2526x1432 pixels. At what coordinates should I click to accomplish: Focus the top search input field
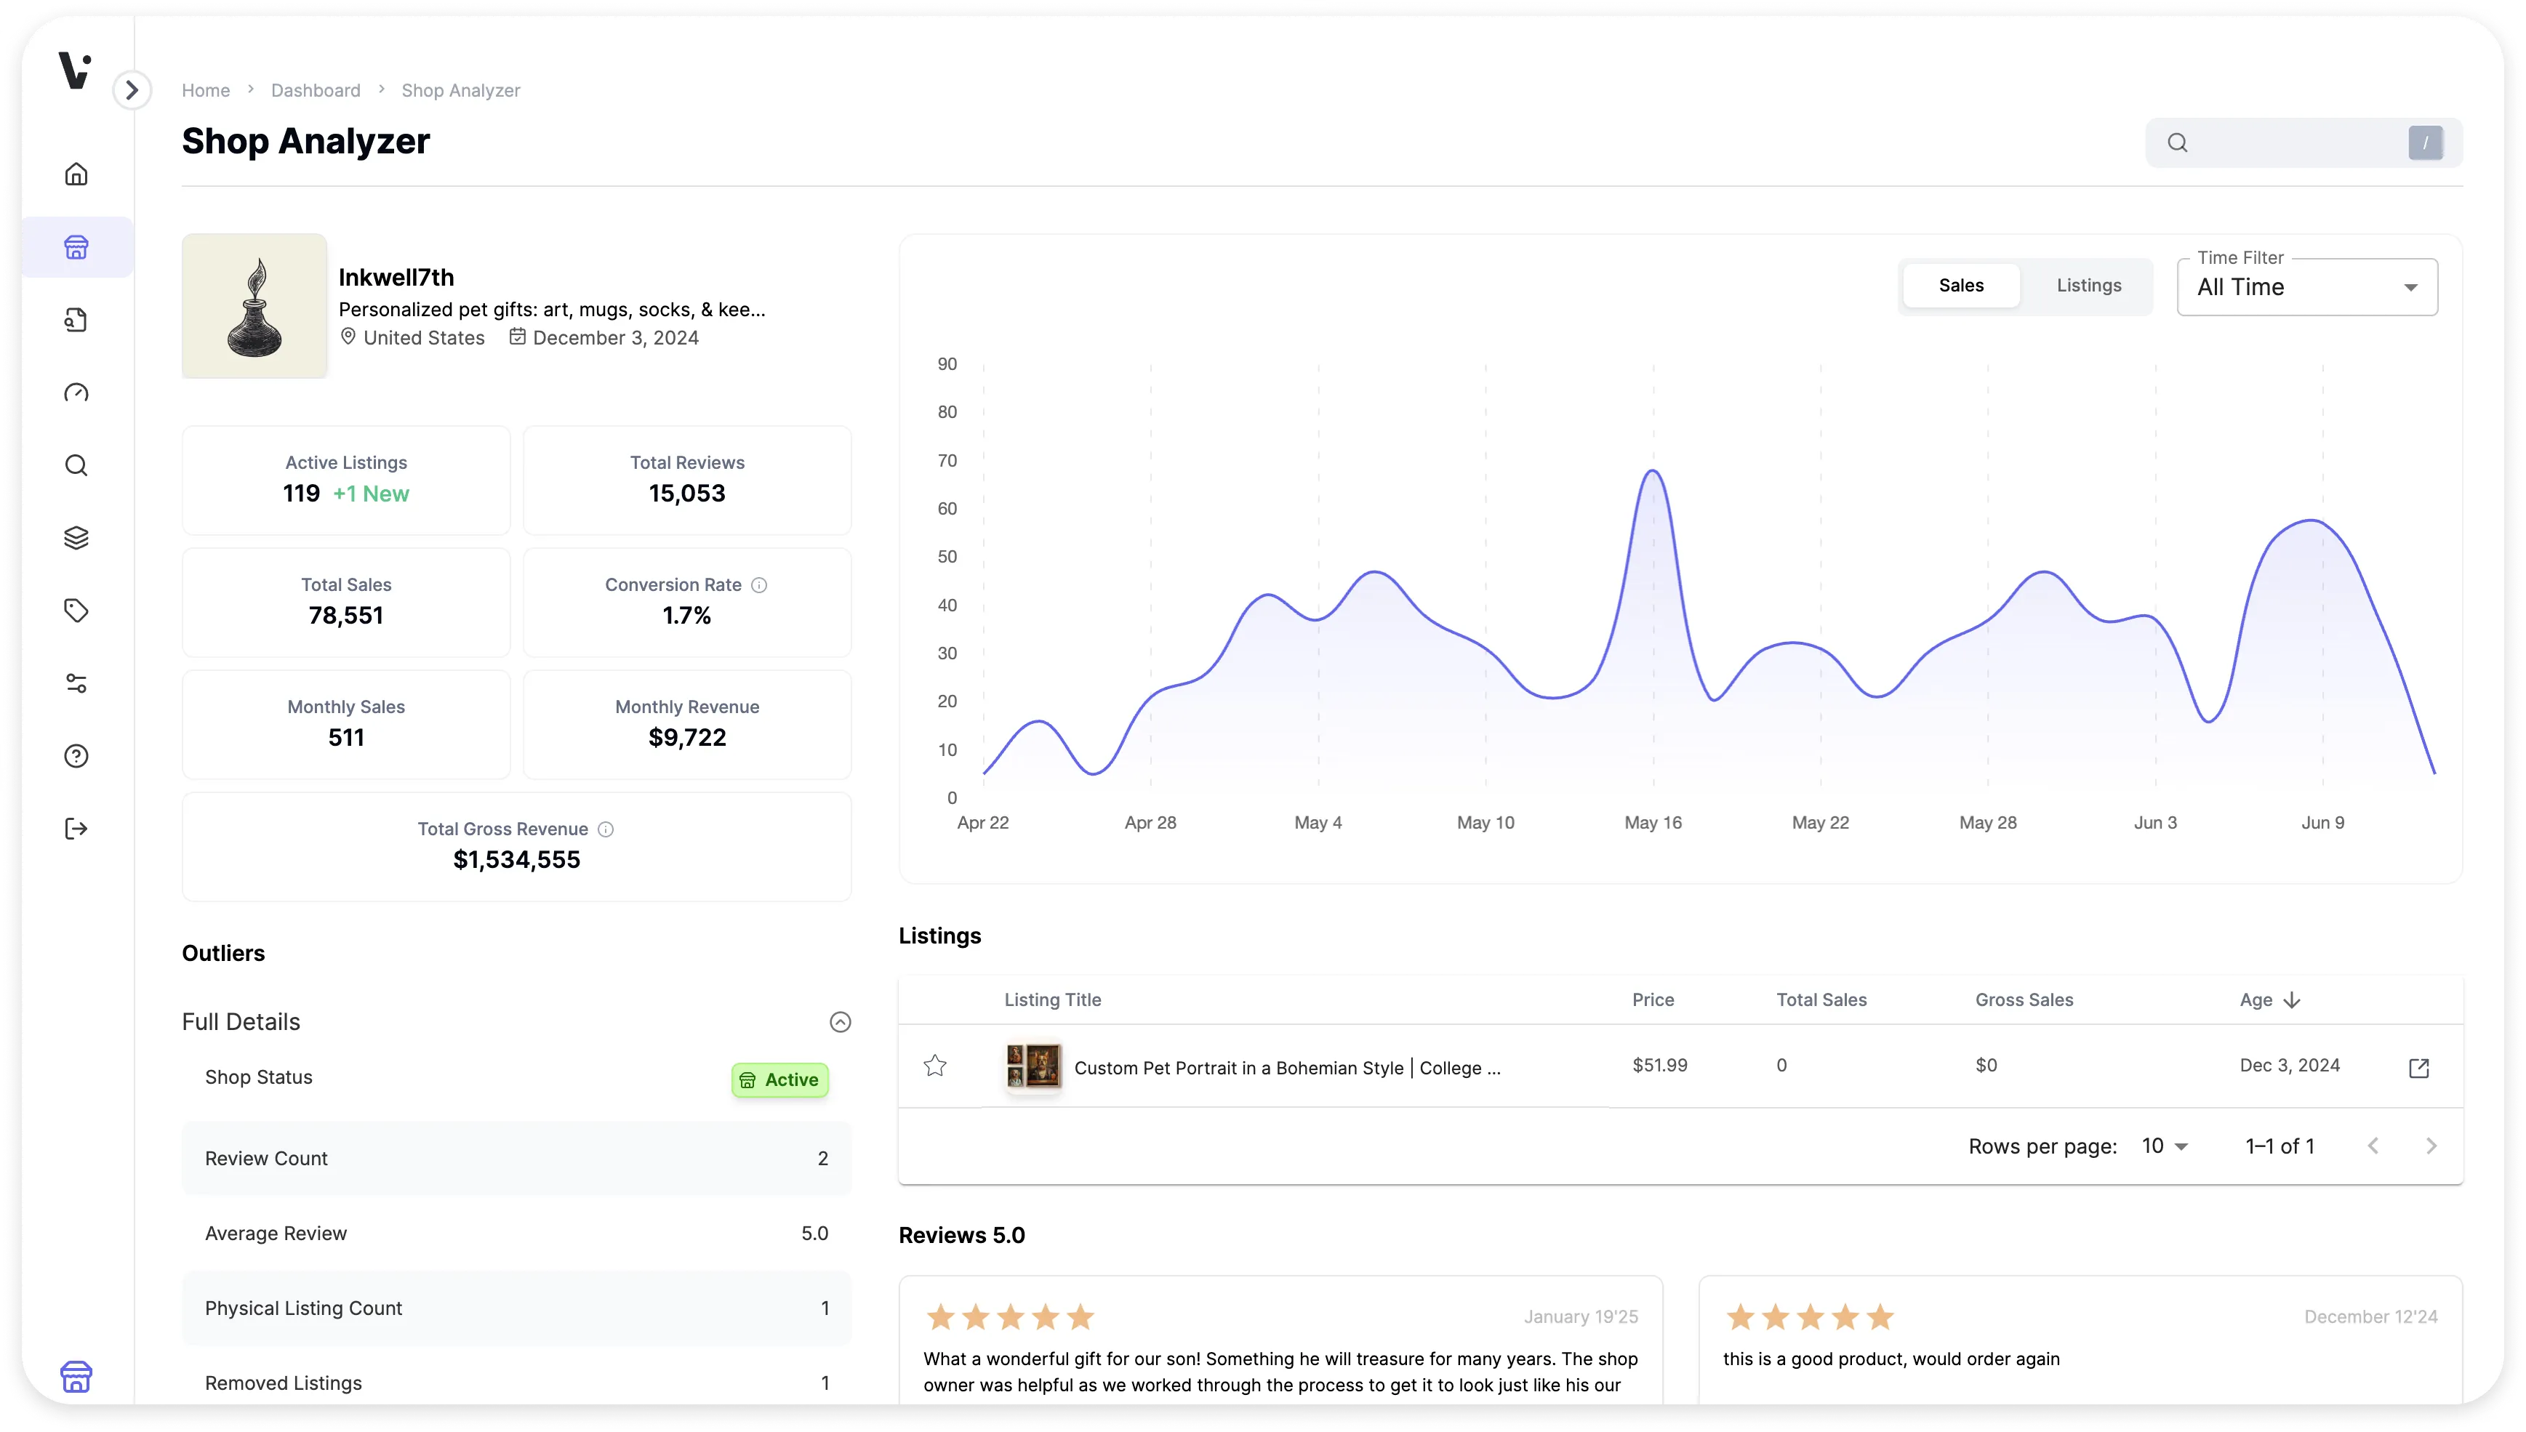[x=2304, y=142]
